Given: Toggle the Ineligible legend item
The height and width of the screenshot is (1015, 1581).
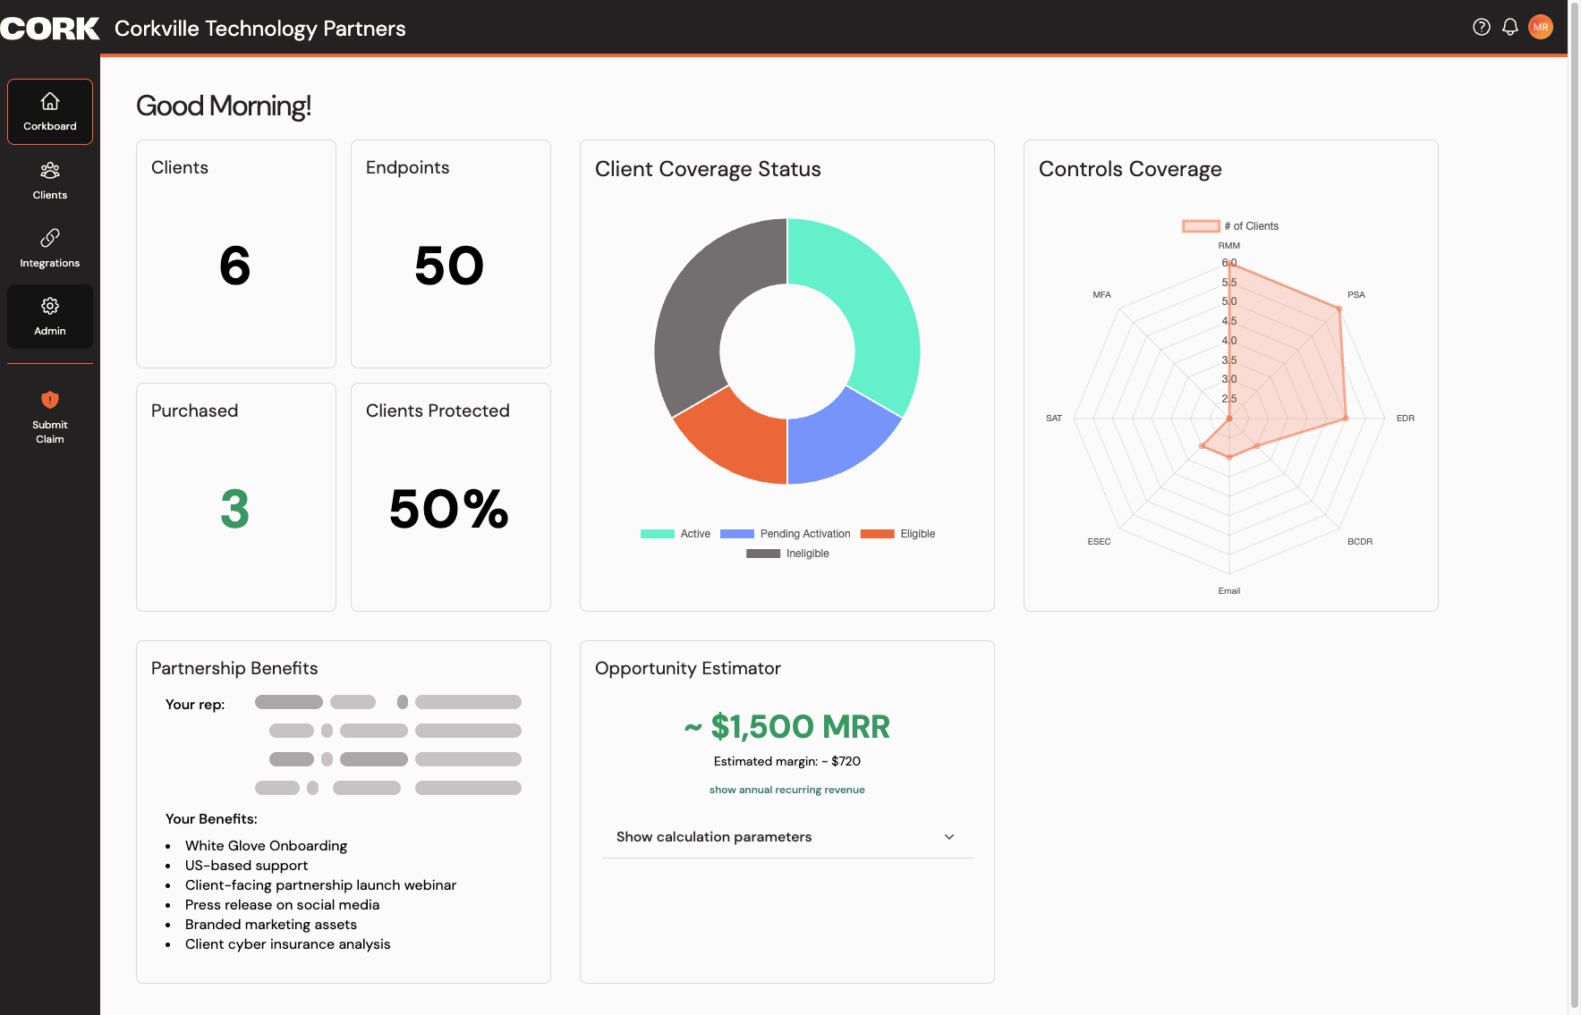Looking at the screenshot, I should (787, 554).
